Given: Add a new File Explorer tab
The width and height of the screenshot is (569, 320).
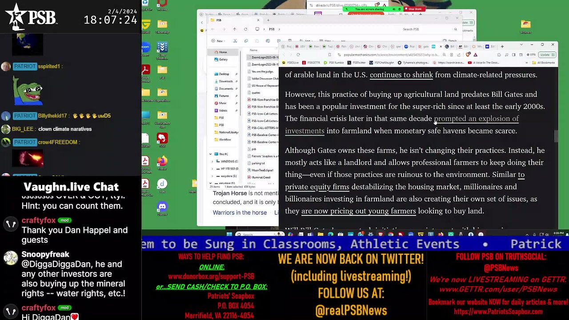Looking at the screenshot, I should click(268, 20).
